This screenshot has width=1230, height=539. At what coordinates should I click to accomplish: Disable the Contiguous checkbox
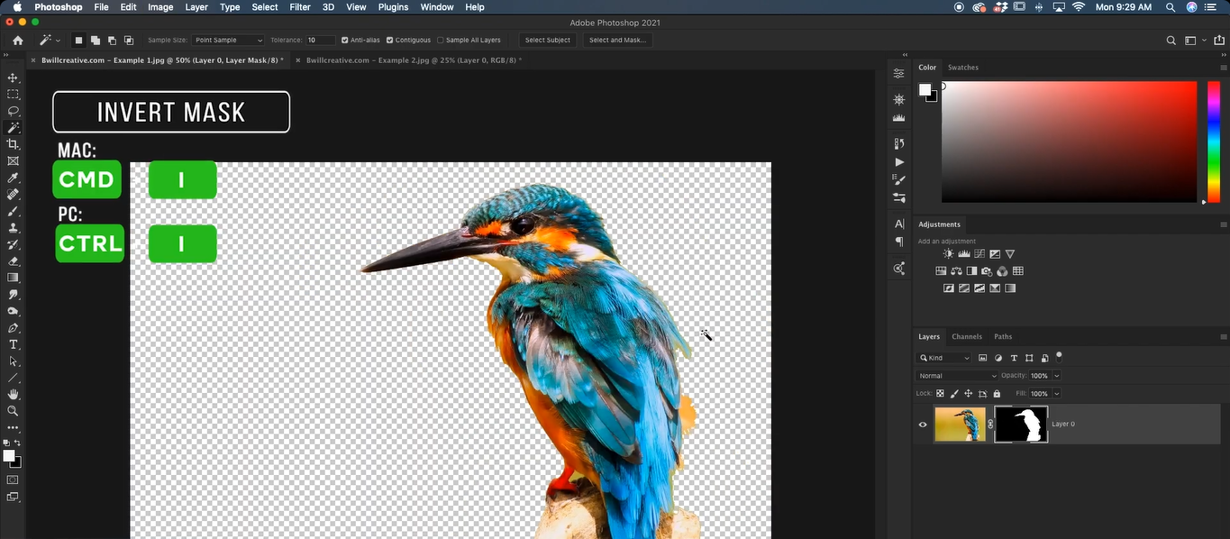(388, 40)
